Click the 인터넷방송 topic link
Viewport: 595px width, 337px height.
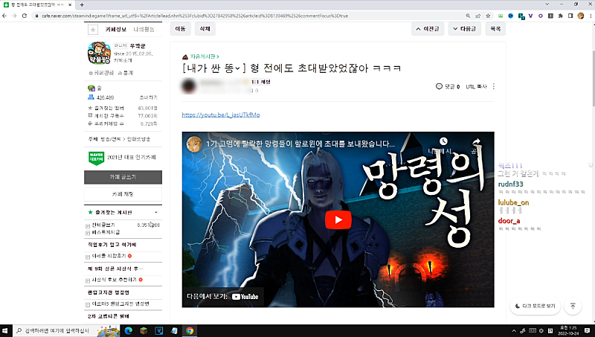tap(138, 139)
